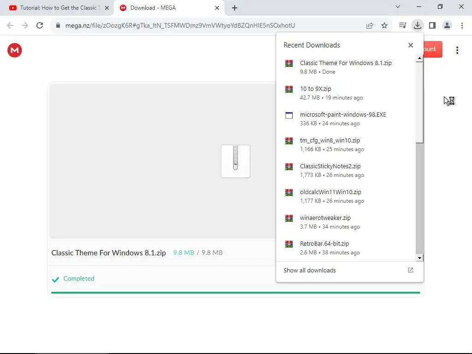Switch to the YouTube Tutorial tab

[x=57, y=8]
